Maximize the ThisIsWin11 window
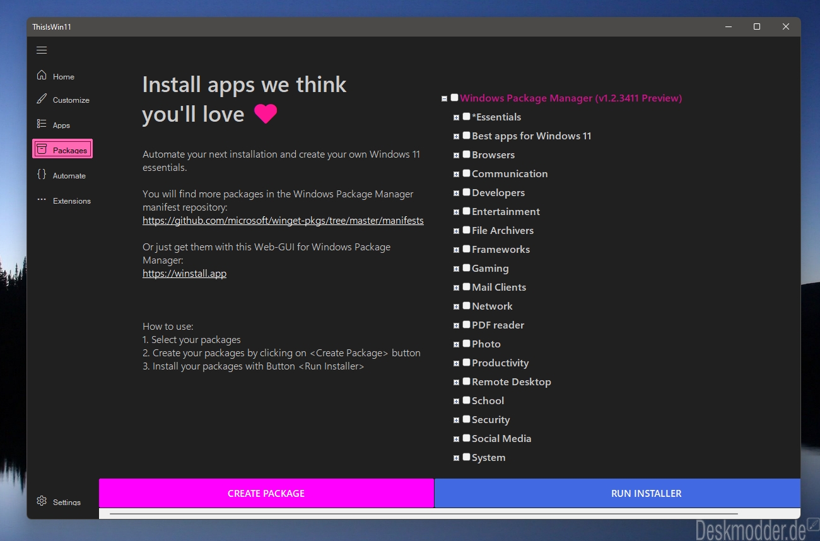The width and height of the screenshot is (820, 541). pos(757,26)
